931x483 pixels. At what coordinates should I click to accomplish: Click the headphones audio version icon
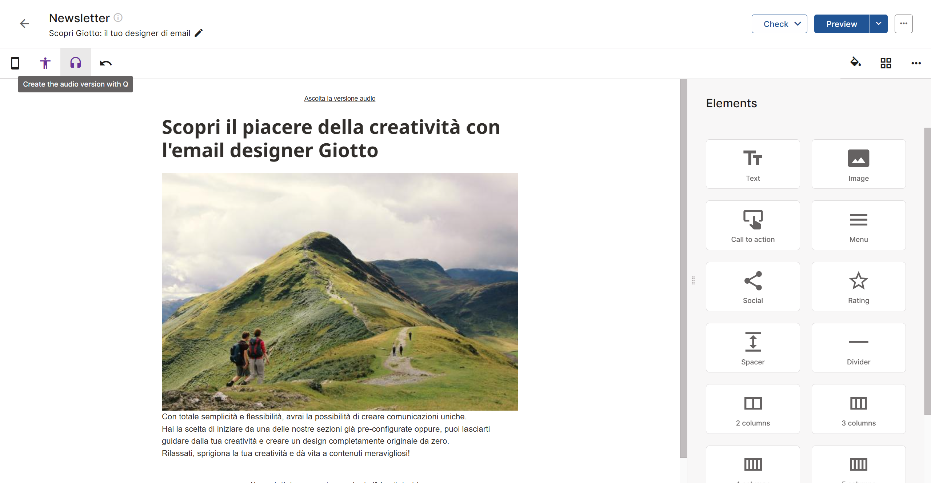pyautogui.click(x=76, y=63)
